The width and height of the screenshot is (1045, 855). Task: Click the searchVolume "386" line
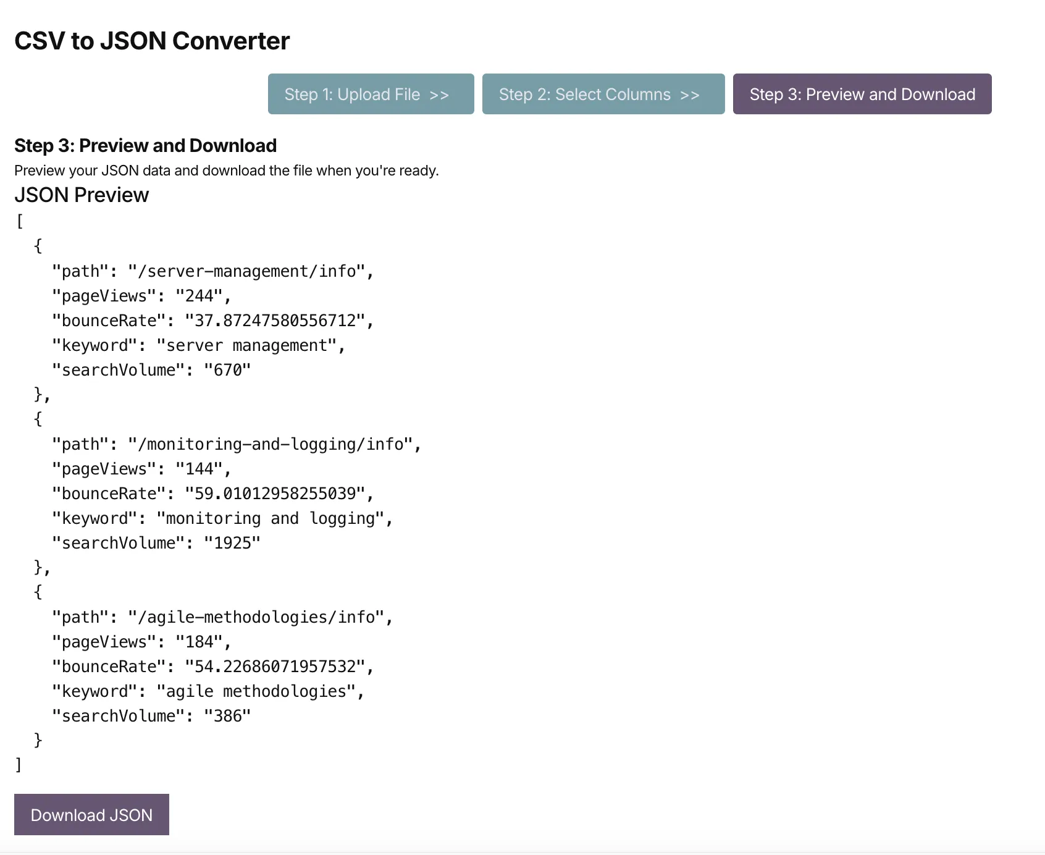151,716
